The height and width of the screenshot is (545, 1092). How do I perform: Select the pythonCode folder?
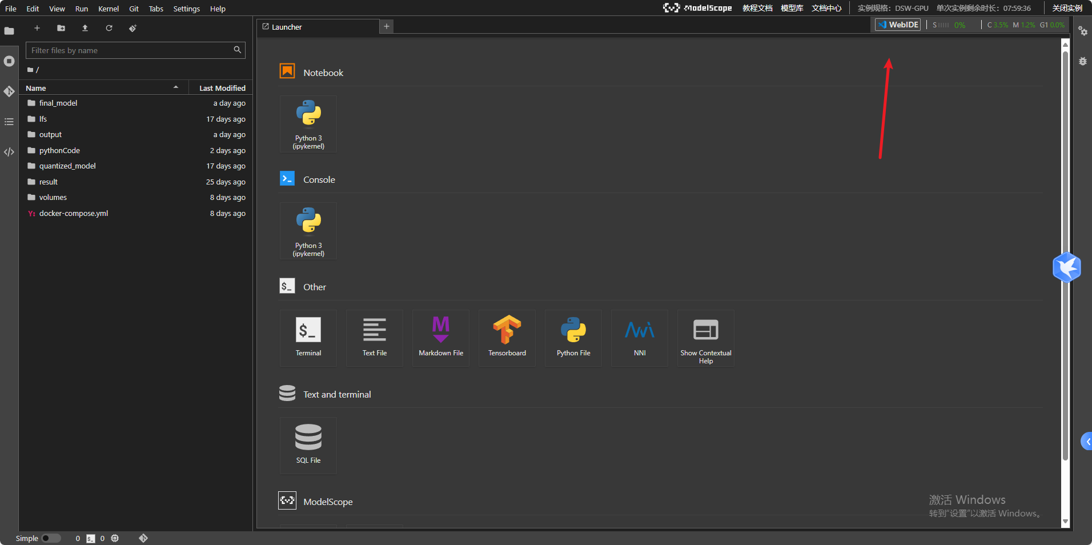[x=136, y=150]
